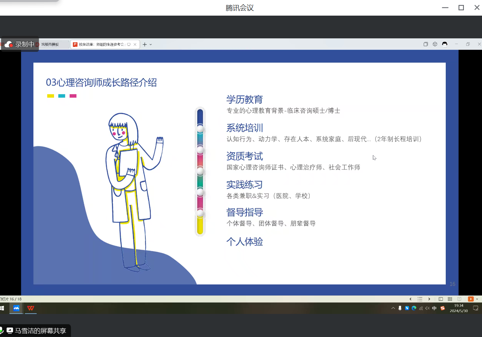The height and width of the screenshot is (337, 482).
Task: Click the 录制中 recording indicator
Action: point(20,44)
